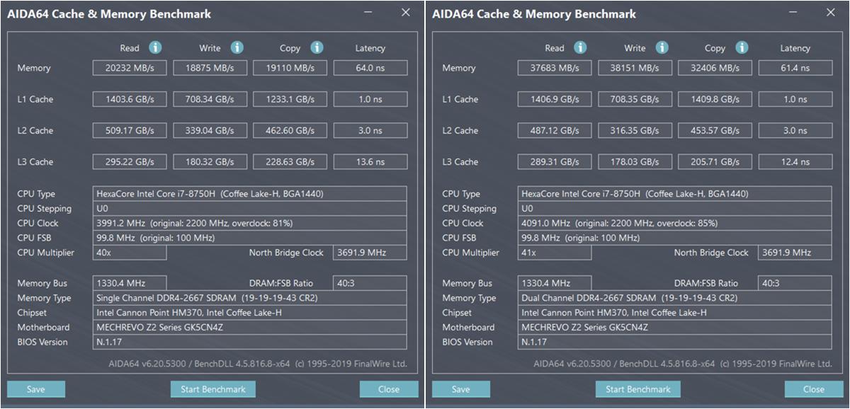Click Write info icon in right window
Screen dimensions: 850x409
coord(662,47)
